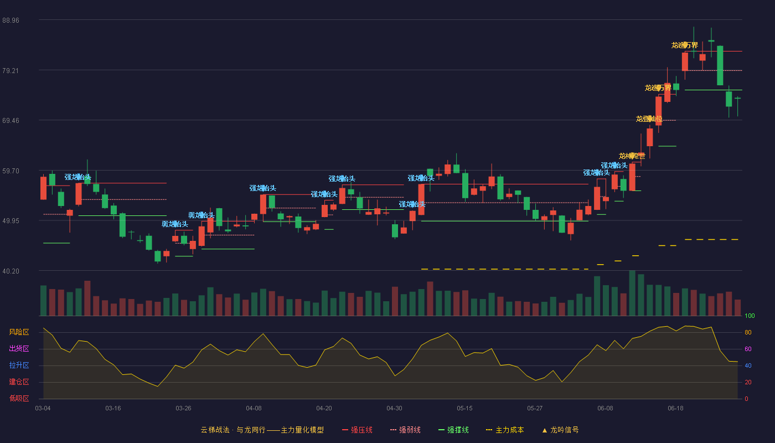775x443 pixels.
Task: Toggle the 龙吟信号 legend entry
Action: pyautogui.click(x=560, y=430)
